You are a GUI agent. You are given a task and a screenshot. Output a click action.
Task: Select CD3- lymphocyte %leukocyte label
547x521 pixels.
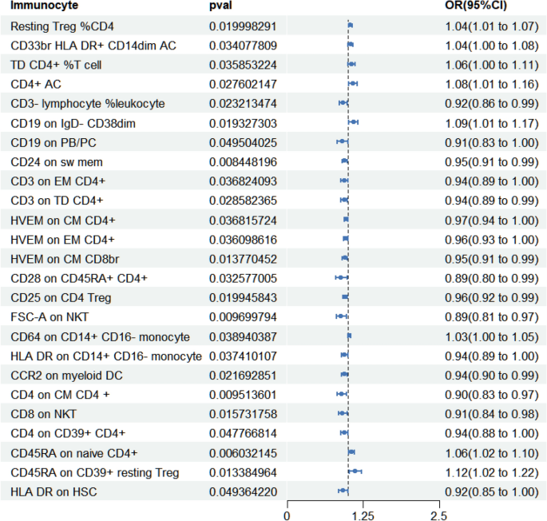tap(88, 104)
